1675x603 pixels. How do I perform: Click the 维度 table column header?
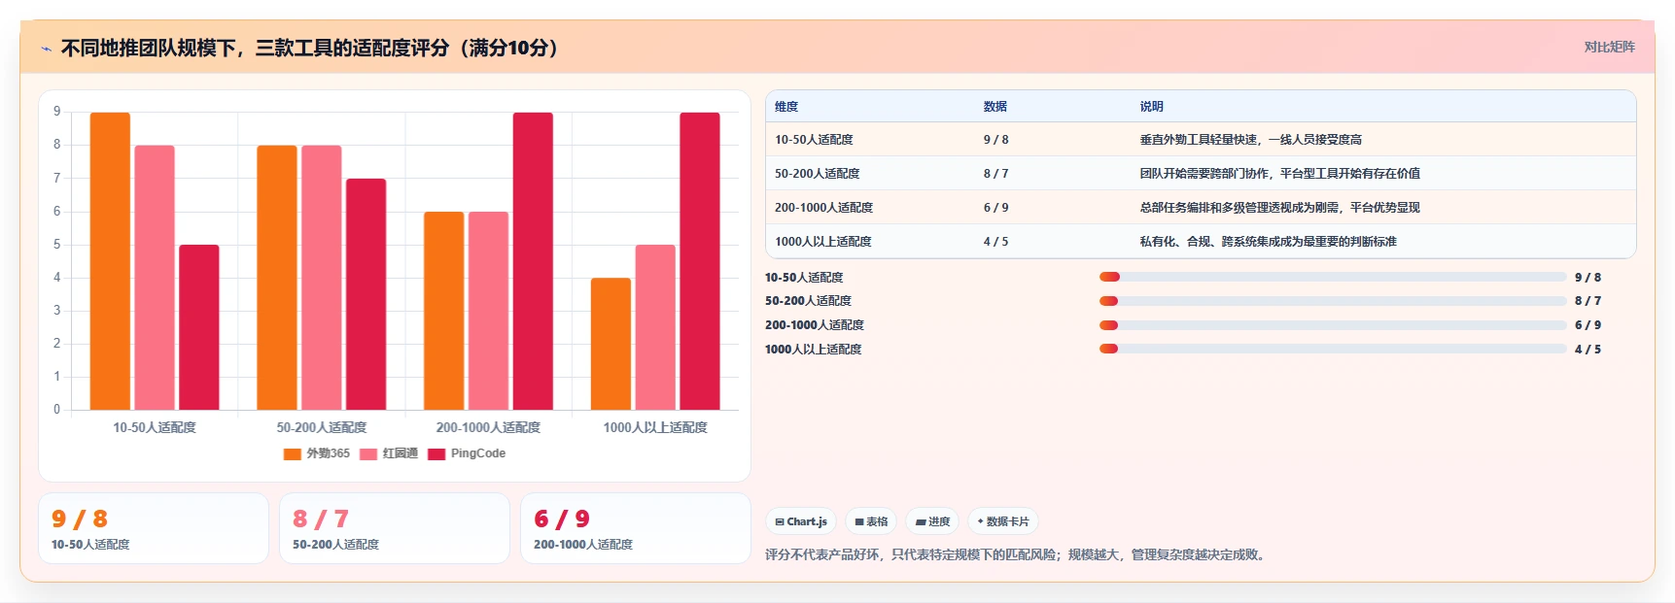(786, 107)
